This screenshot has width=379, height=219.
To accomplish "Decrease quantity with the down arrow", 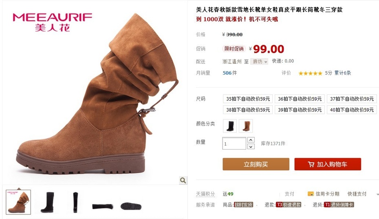I will [x=251, y=147].
